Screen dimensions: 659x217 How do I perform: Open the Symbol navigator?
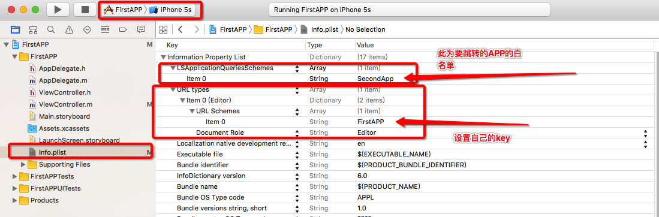[33, 29]
